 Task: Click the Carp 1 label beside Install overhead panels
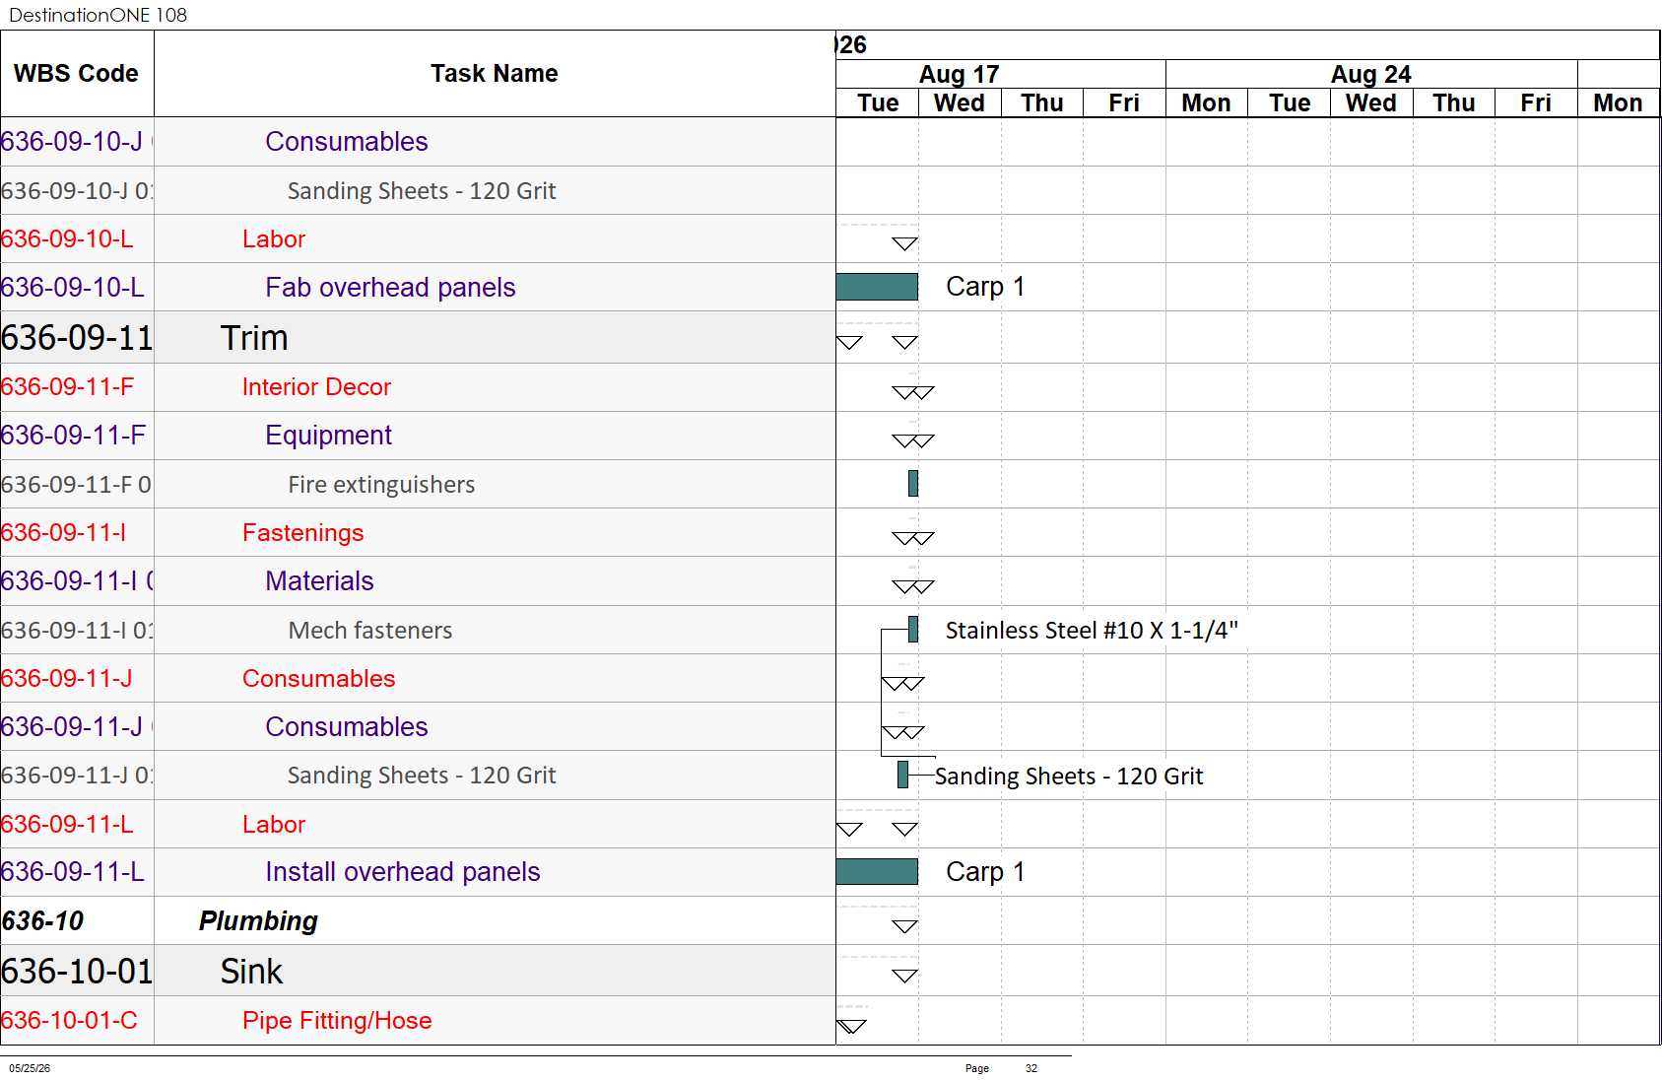click(985, 871)
